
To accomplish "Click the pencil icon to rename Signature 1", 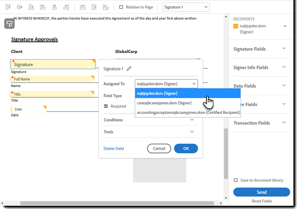I will click(129, 69).
